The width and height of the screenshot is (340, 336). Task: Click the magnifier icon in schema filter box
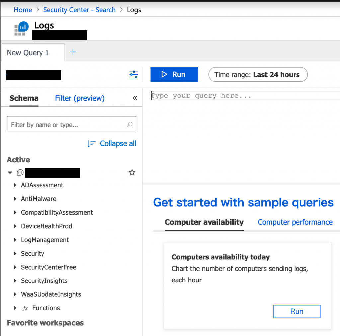(x=129, y=125)
